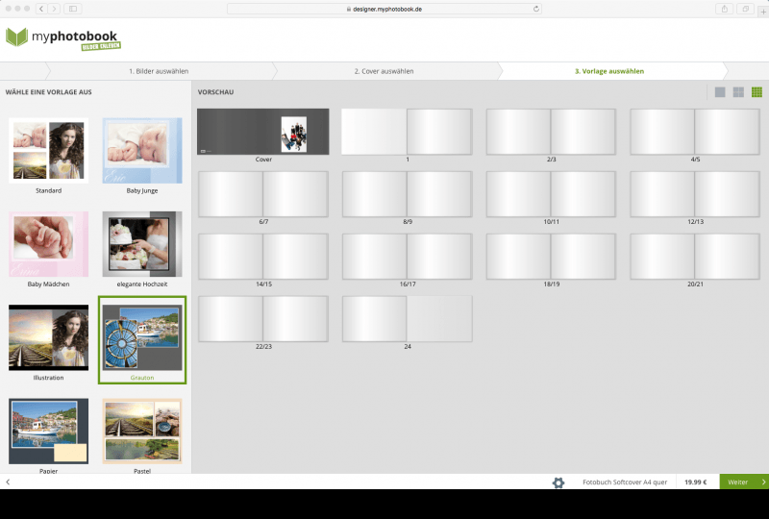The image size is (769, 519).
Task: Open pages 18/19 preview spread
Action: (x=551, y=256)
